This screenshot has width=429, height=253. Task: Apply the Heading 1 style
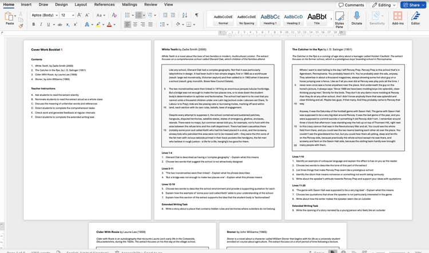270,19
